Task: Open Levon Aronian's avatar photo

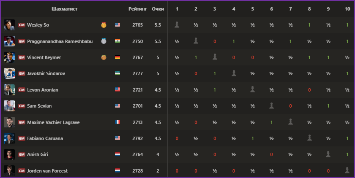Action: 9,90
